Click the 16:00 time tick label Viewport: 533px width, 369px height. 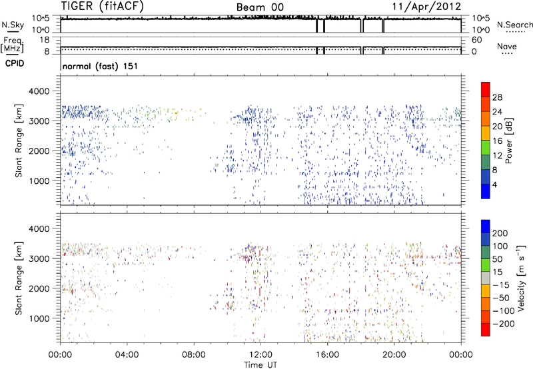[327, 355]
